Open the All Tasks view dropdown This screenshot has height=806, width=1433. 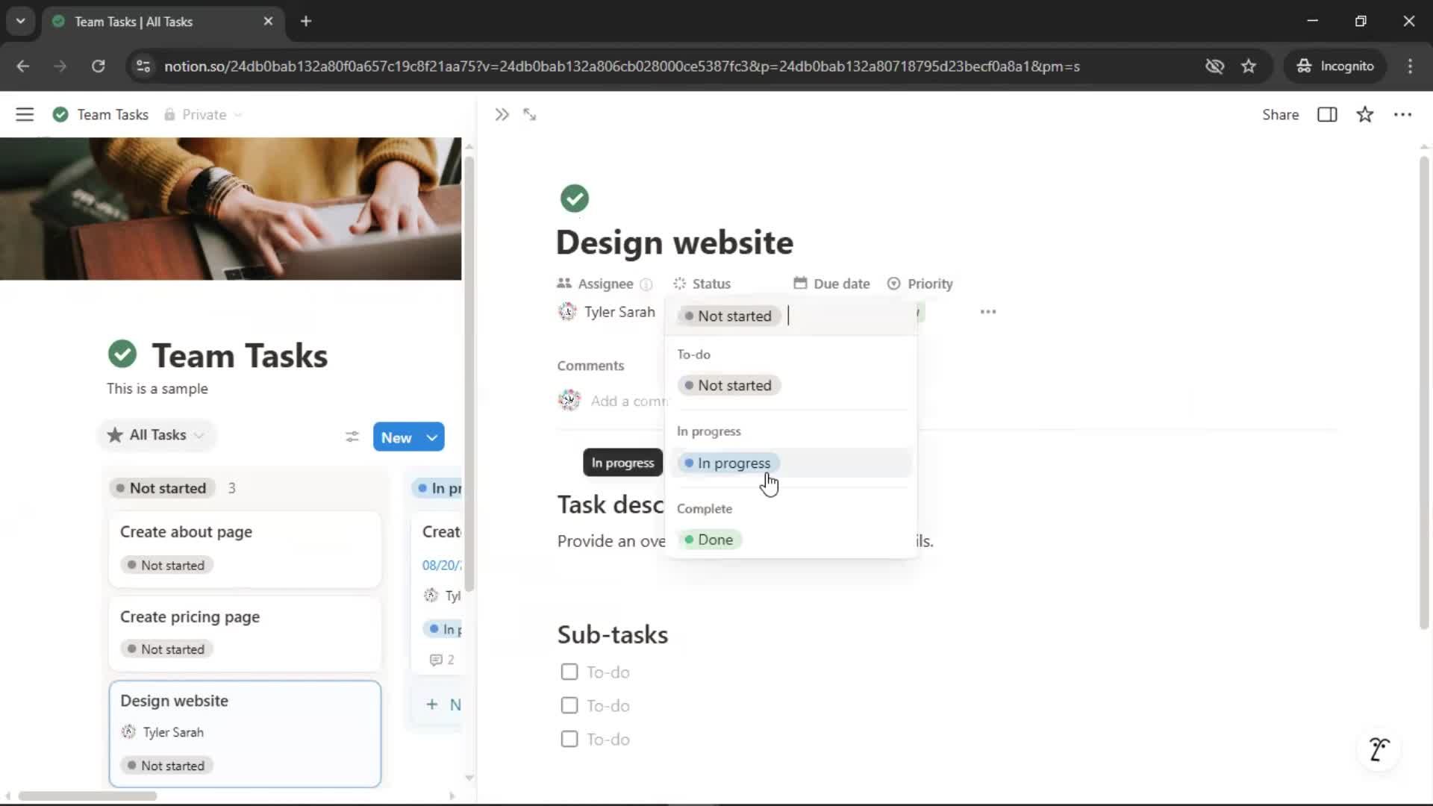click(x=156, y=435)
